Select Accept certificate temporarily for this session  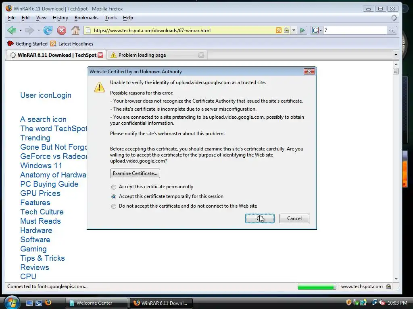pos(113,196)
